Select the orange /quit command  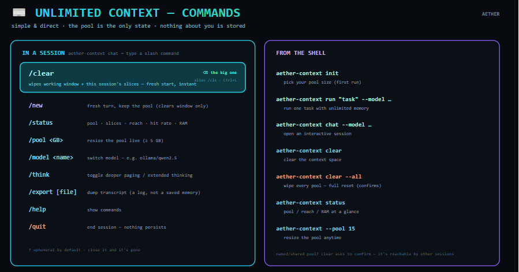38,226
